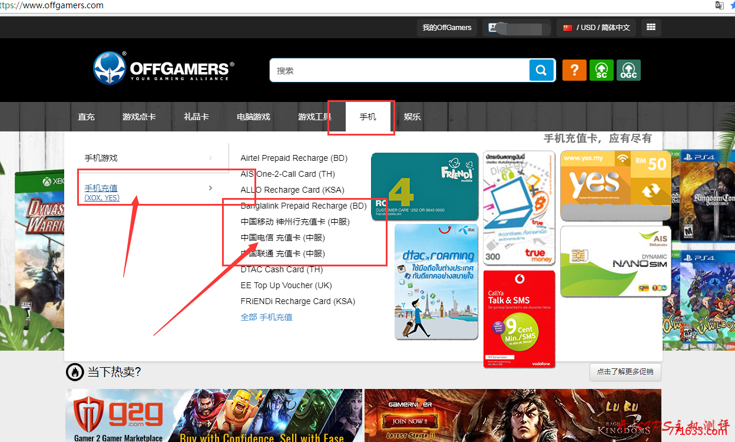Viewport: 735px width, 442px height.
Task: Bookmark page with star icon
Action: 732,5
